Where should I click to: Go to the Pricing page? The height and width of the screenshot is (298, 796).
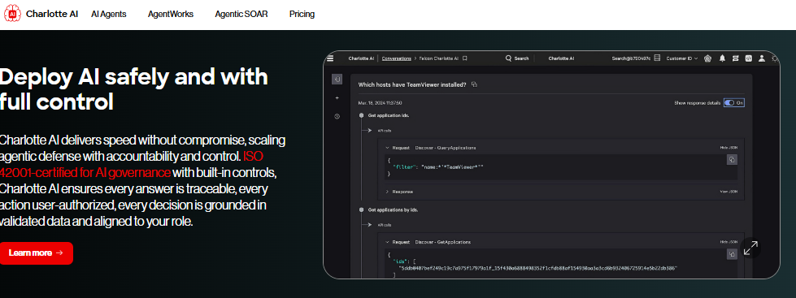click(302, 14)
